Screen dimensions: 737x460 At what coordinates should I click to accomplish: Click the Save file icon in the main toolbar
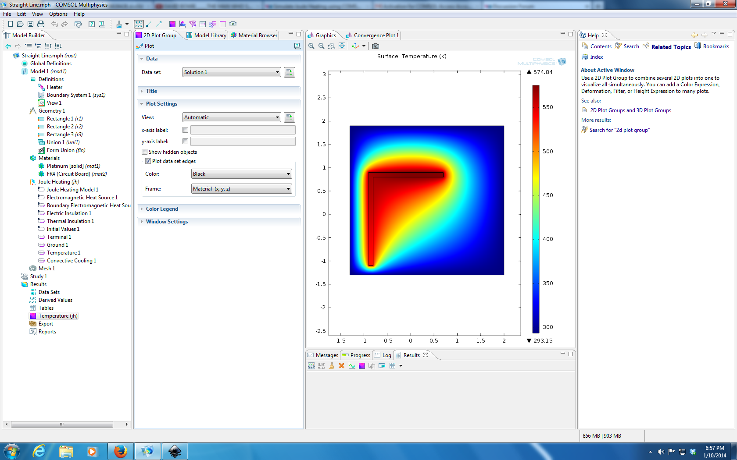click(x=30, y=24)
